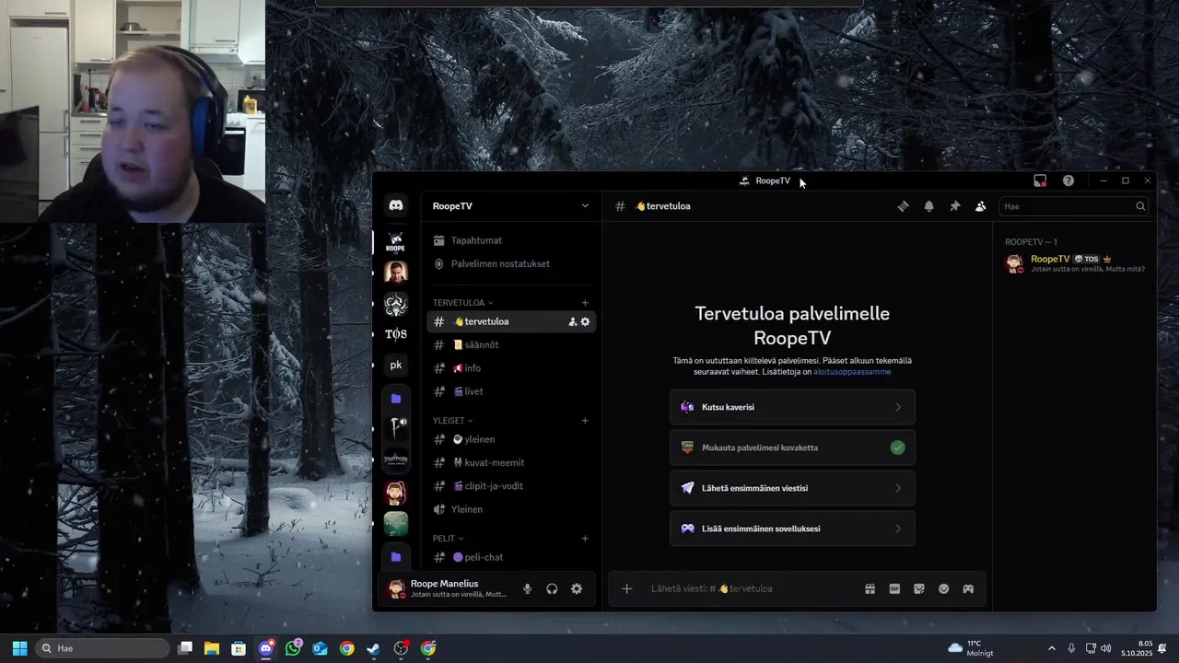Select the livet channel
This screenshot has height=663, width=1179.
tap(511, 391)
